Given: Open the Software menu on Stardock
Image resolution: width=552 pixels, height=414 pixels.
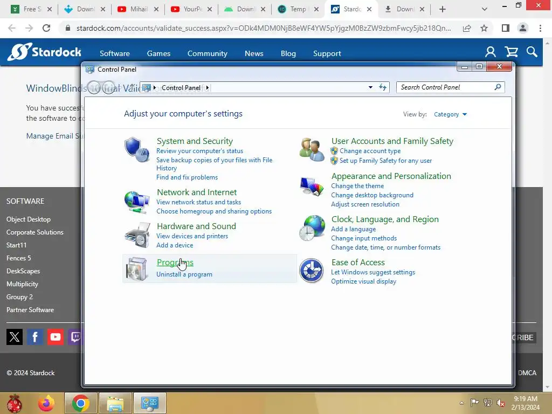Looking at the screenshot, I should click(x=115, y=53).
